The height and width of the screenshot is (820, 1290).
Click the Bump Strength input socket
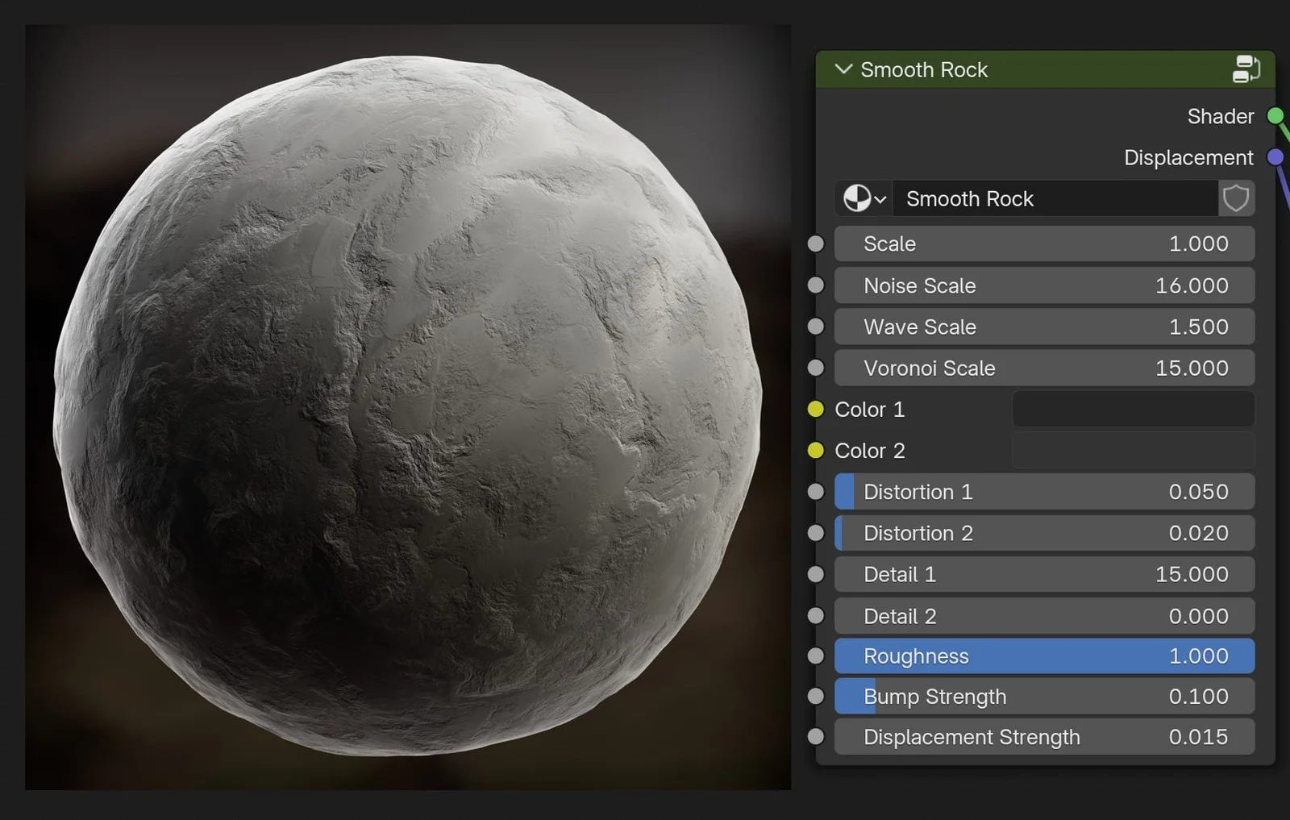pos(815,696)
